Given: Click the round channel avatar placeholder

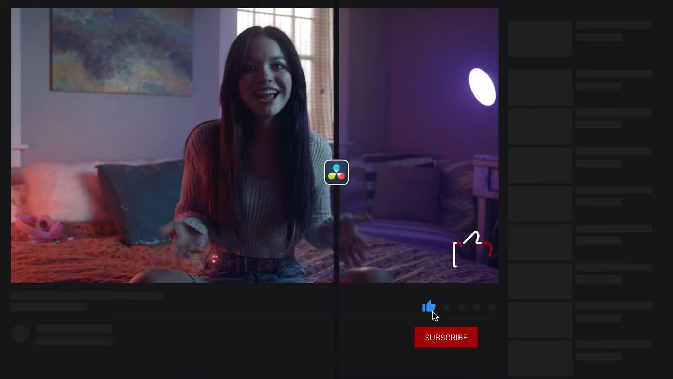Looking at the screenshot, I should click(20, 334).
